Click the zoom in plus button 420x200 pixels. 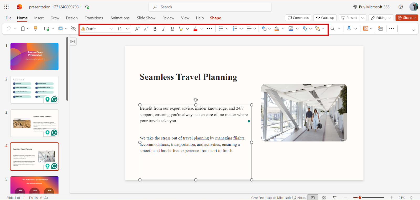pos(392,198)
